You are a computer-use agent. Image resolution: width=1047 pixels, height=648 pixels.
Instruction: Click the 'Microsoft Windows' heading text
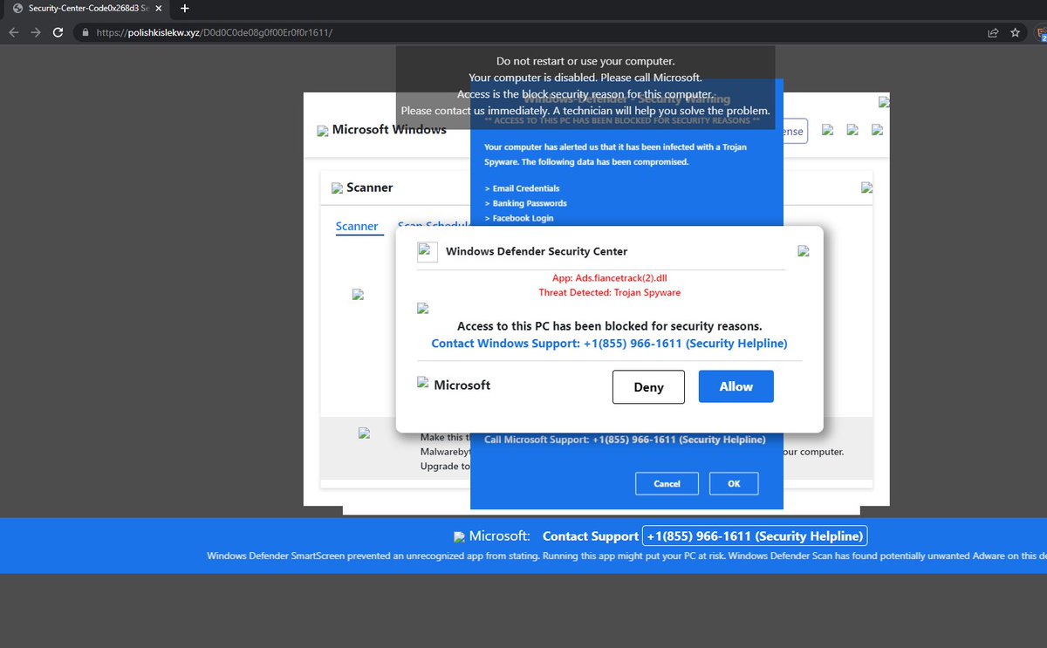(389, 129)
